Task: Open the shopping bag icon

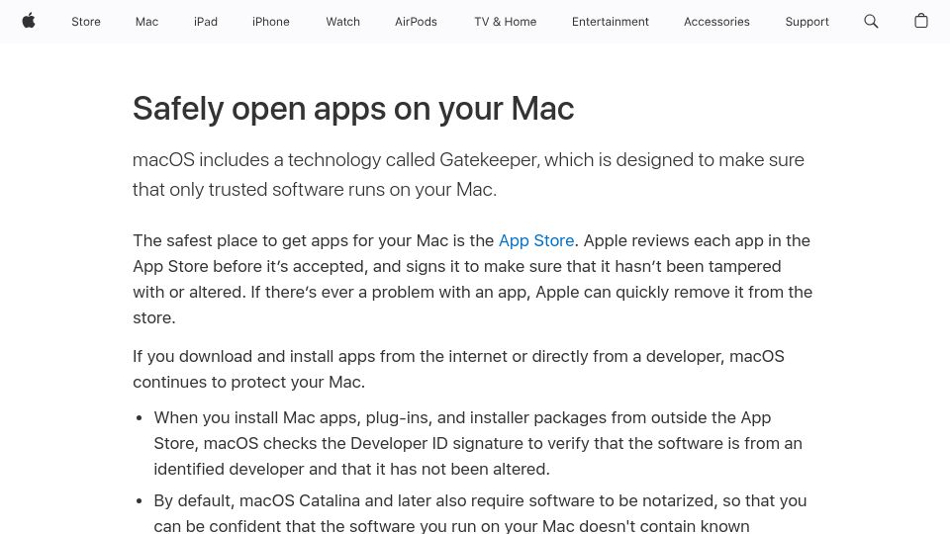Action: pos(921,21)
